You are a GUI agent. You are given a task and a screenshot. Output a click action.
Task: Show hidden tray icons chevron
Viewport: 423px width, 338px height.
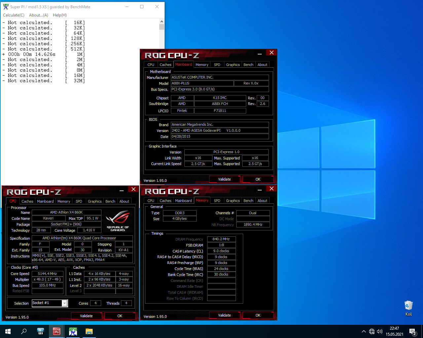364,331
